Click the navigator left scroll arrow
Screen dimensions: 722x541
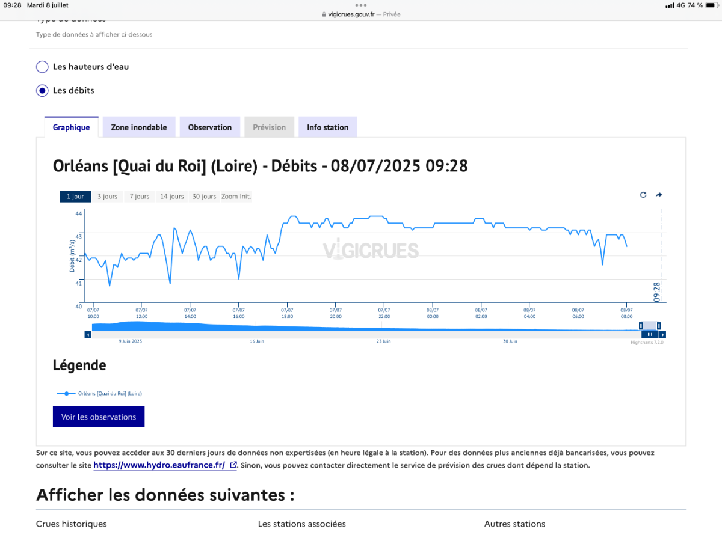pos(88,334)
